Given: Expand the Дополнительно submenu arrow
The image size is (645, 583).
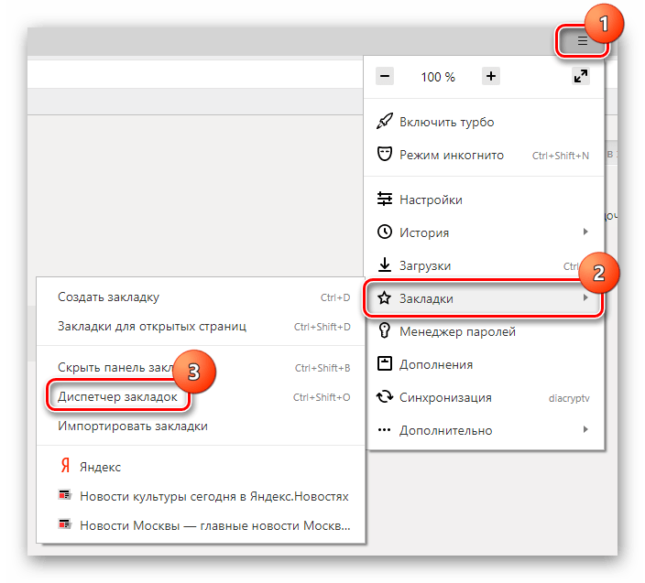Looking at the screenshot, I should (585, 430).
